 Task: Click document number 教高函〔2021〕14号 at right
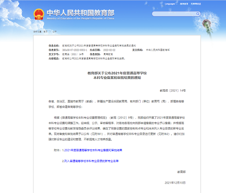[x=173, y=91]
